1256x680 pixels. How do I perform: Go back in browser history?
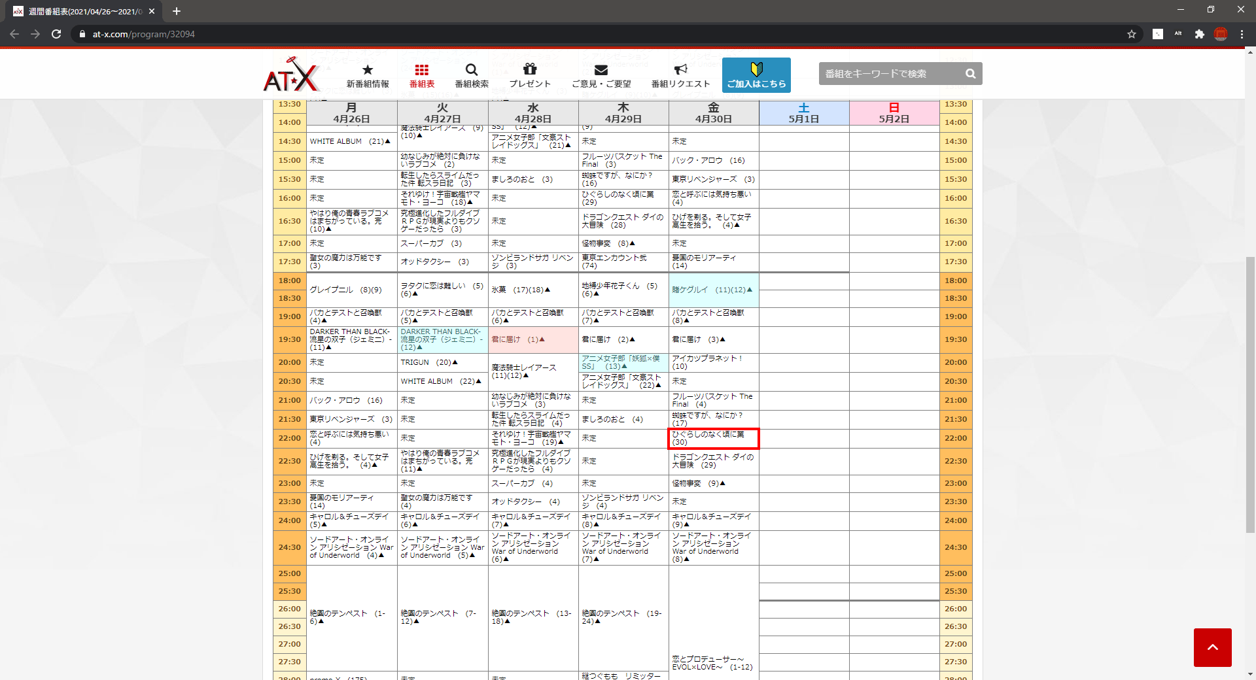14,34
